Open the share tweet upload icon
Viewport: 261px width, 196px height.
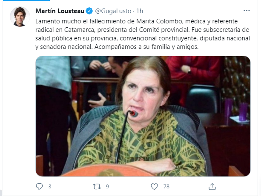[x=212, y=186]
